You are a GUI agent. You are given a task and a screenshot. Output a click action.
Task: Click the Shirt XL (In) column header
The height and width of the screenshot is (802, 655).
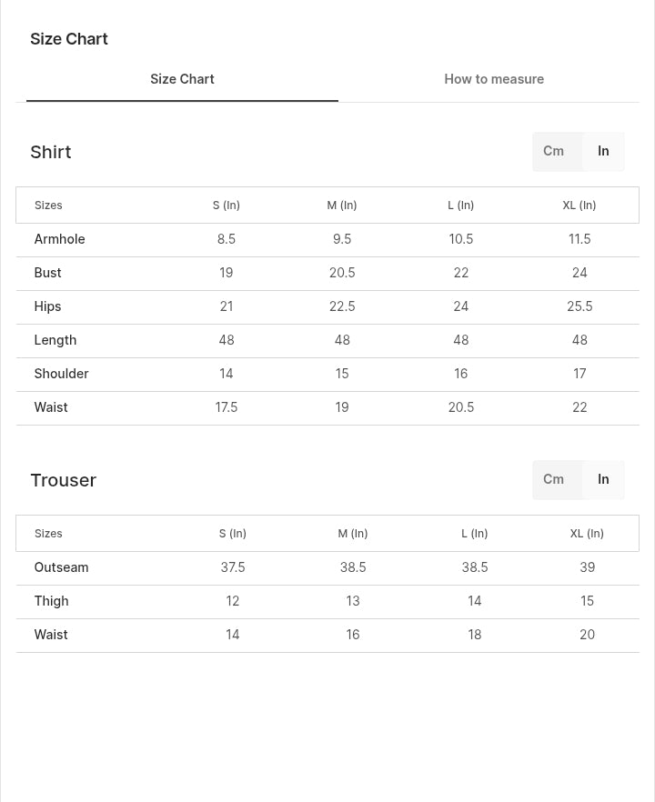click(x=579, y=206)
